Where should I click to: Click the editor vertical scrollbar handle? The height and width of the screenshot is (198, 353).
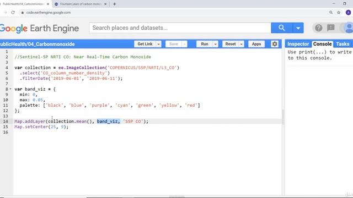click(283, 117)
